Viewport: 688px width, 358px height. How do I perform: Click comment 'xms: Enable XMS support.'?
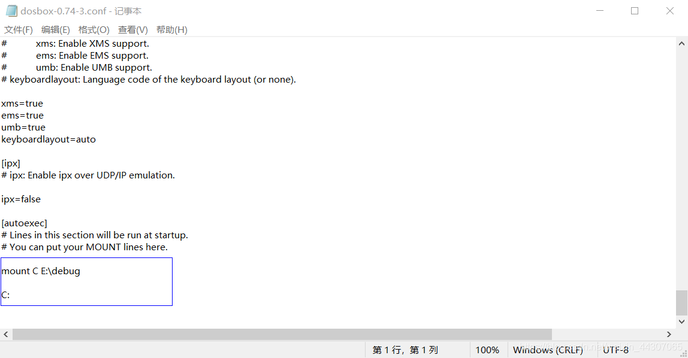coord(92,43)
